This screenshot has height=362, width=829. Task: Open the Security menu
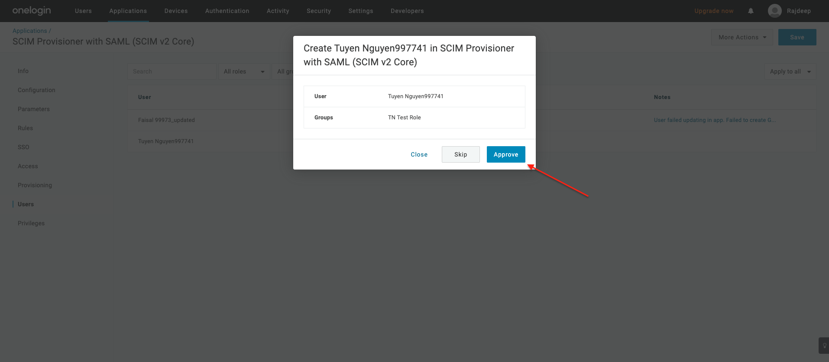tap(318, 11)
